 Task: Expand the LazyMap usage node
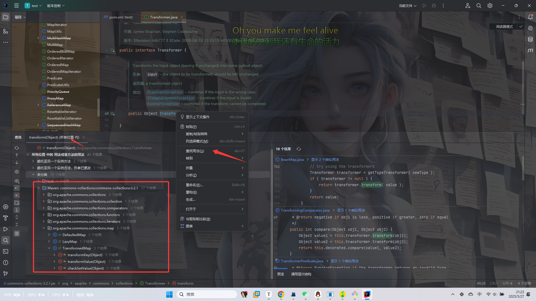(49, 242)
